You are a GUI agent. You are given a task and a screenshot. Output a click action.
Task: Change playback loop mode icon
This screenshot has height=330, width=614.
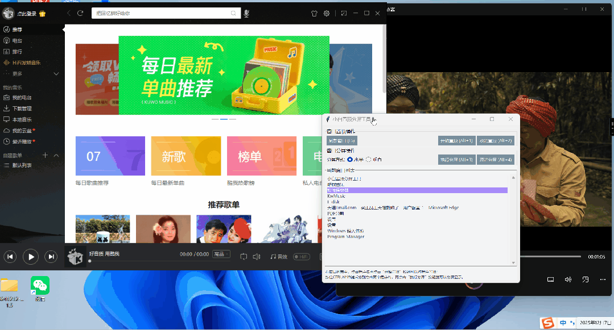(243, 256)
